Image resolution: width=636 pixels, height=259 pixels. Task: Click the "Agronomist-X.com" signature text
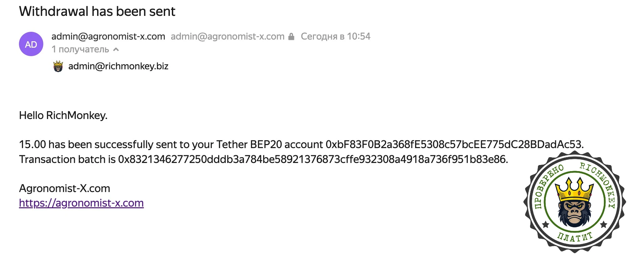click(65, 188)
